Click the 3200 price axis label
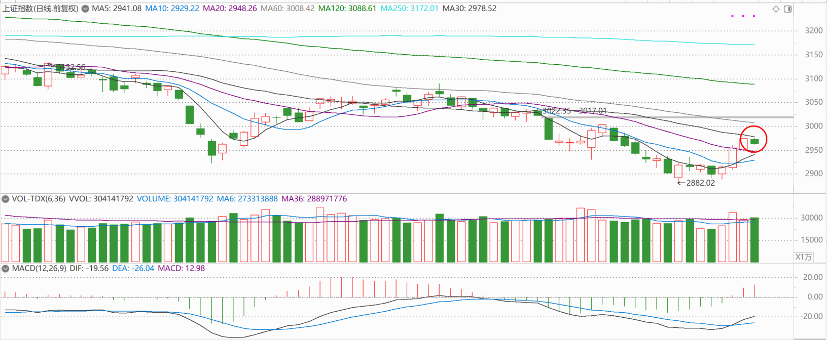This screenshot has width=827, height=340. (814, 31)
